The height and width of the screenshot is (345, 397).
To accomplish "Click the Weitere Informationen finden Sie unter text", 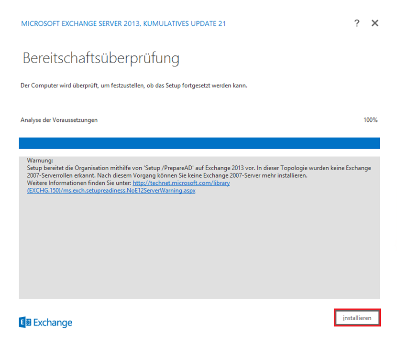I will point(79,183).
